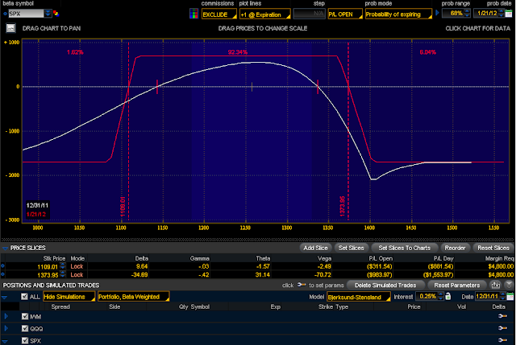Image resolution: width=516 pixels, height=345 pixels.
Task: Click export icon next to Reset Parameters
Action: pyautogui.click(x=496, y=285)
